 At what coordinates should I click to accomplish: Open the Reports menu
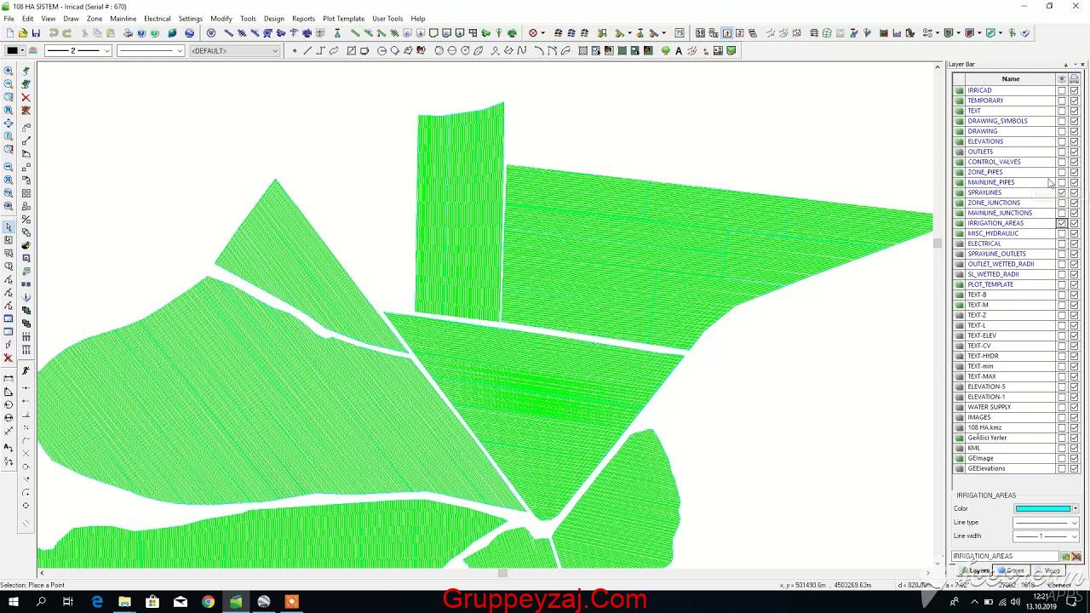pos(303,18)
